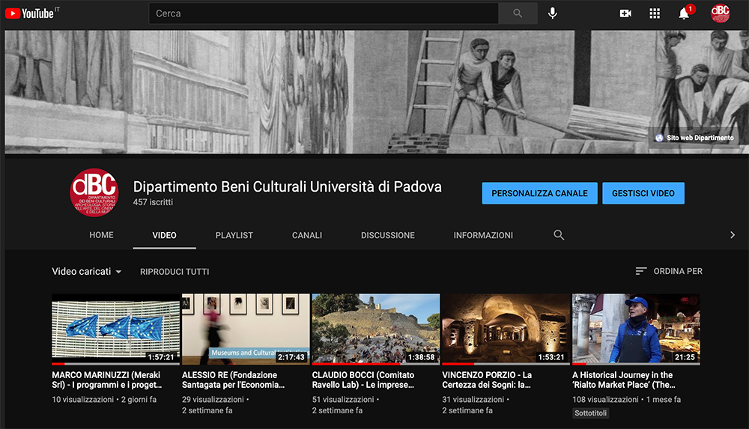The height and width of the screenshot is (429, 749).
Task: Open the Sito web Dipartimento link
Action: (x=694, y=138)
